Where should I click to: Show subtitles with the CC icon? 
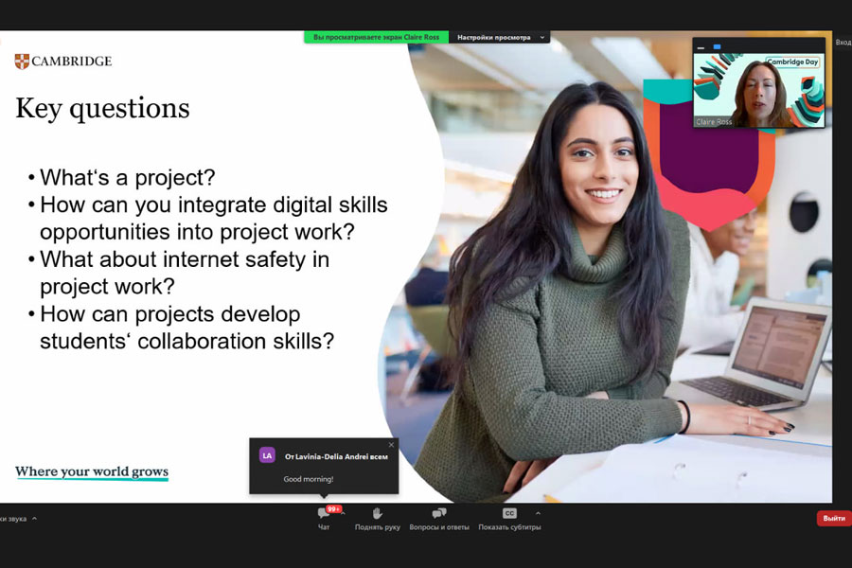point(509,513)
